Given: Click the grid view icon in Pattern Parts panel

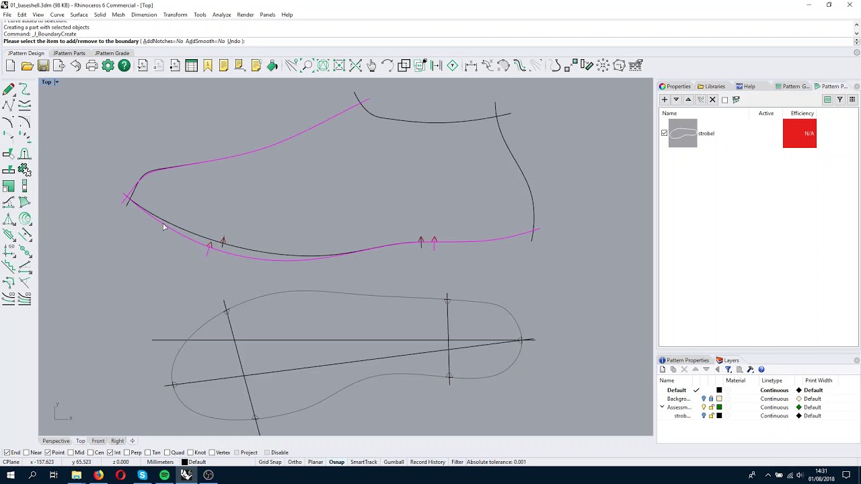Looking at the screenshot, I should coord(852,99).
